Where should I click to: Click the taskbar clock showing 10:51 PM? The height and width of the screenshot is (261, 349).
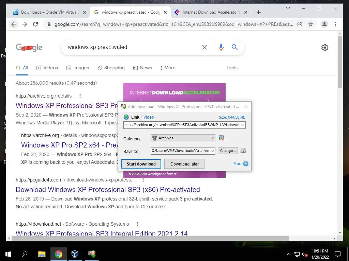pyautogui.click(x=320, y=254)
